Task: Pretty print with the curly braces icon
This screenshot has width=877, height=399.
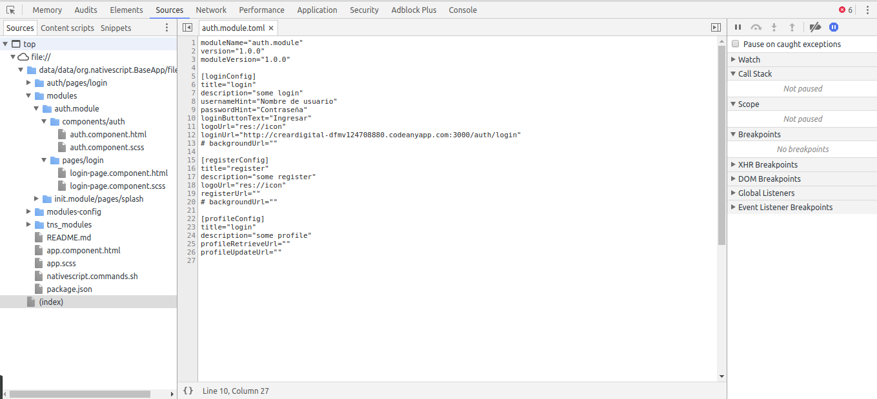Action: point(188,391)
